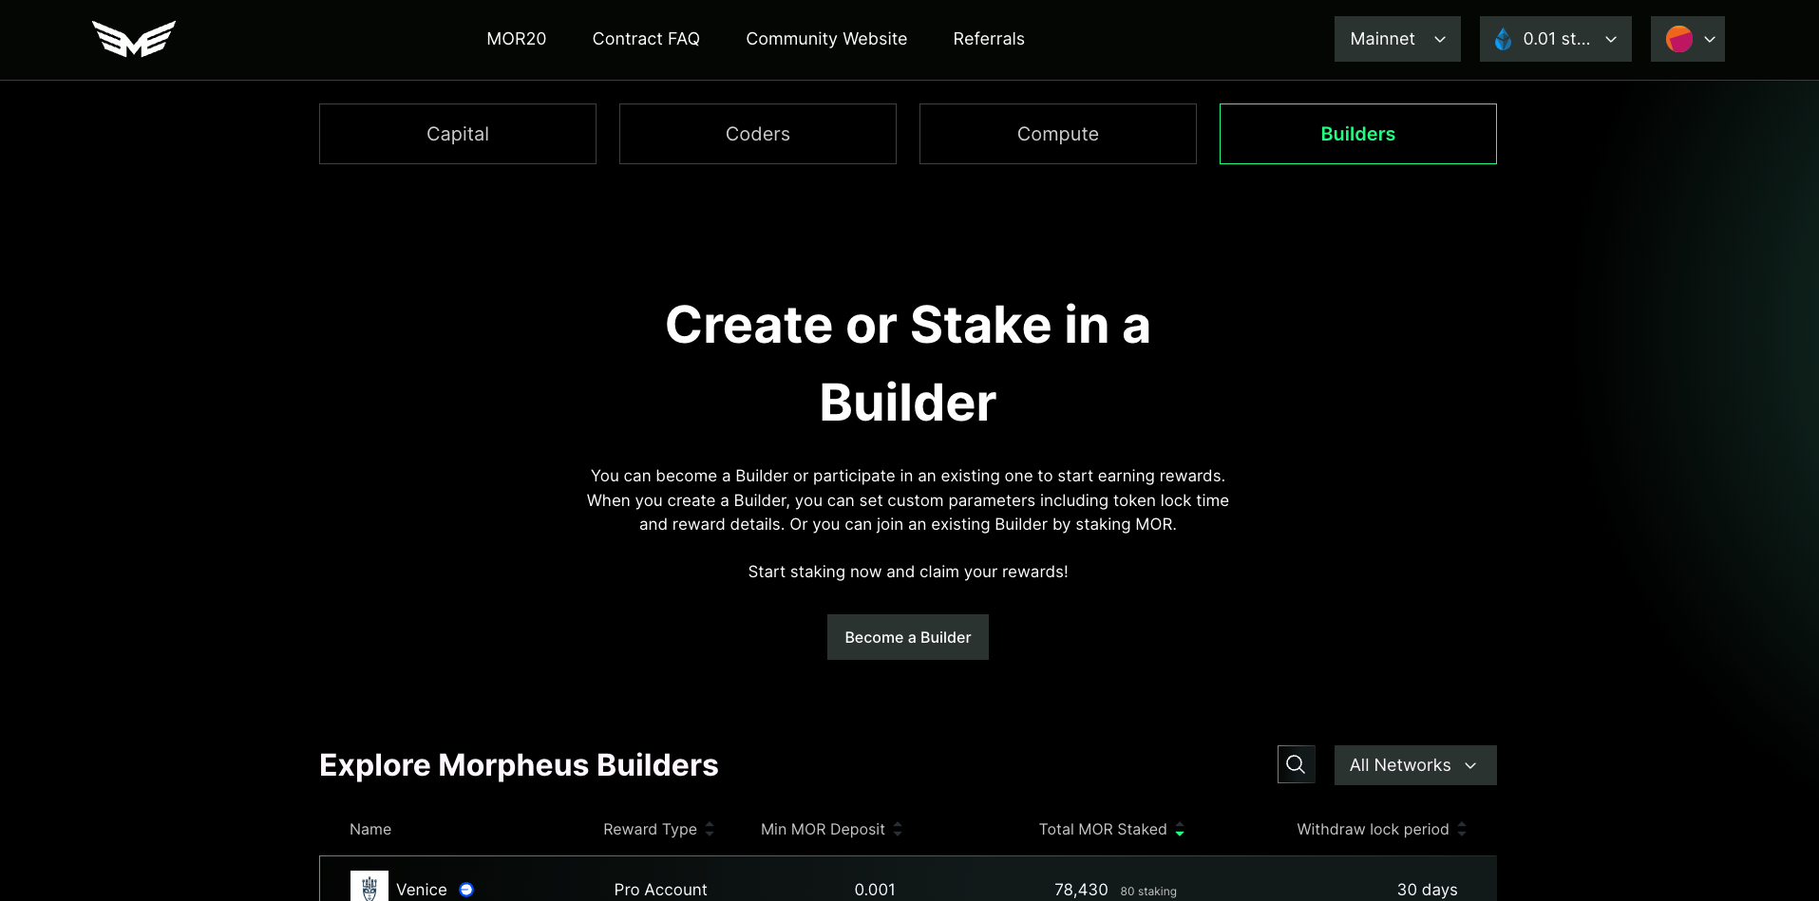Sort the table by Min MOR Deposit
Screen dimensions: 1819x901
pyautogui.click(x=831, y=829)
